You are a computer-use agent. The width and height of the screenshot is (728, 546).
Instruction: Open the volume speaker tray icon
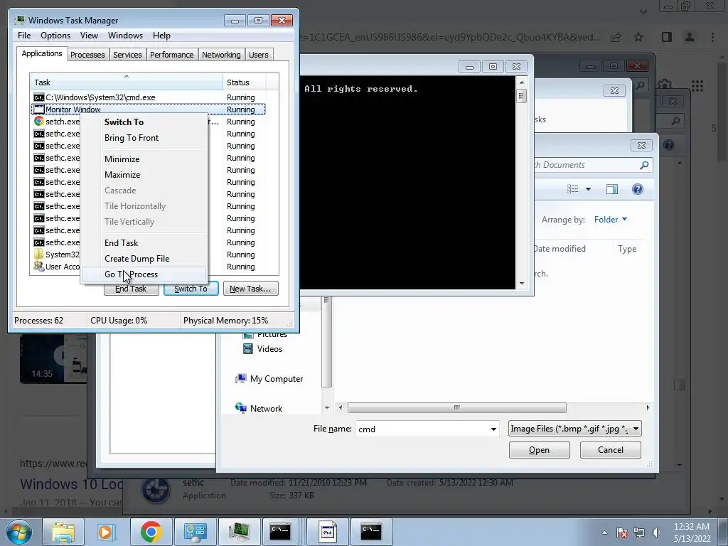pyautogui.click(x=656, y=532)
